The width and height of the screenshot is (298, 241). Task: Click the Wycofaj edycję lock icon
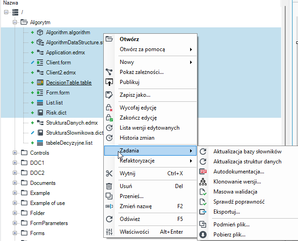tap(109, 108)
